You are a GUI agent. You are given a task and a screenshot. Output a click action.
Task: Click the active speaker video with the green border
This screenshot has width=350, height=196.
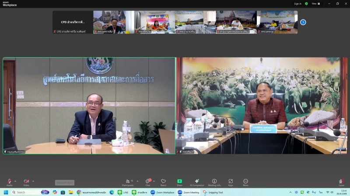point(89,106)
